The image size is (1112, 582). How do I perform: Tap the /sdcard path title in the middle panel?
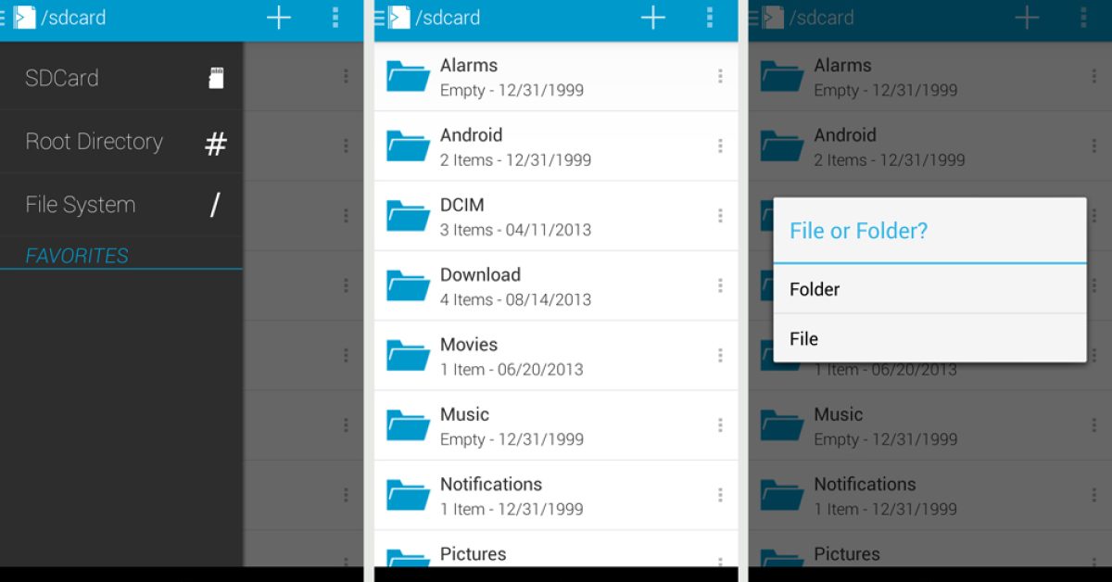tap(448, 18)
